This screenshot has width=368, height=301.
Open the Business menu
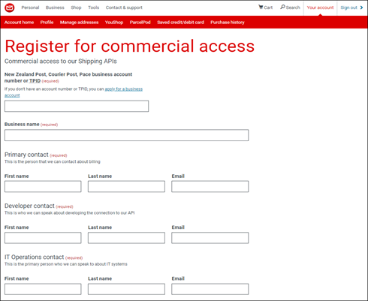(x=55, y=8)
